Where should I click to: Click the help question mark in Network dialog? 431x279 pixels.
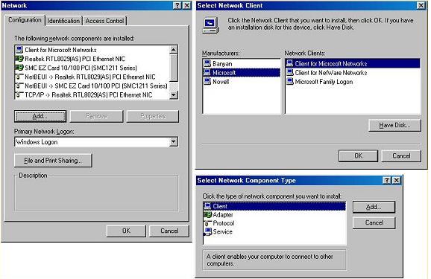coord(177,5)
